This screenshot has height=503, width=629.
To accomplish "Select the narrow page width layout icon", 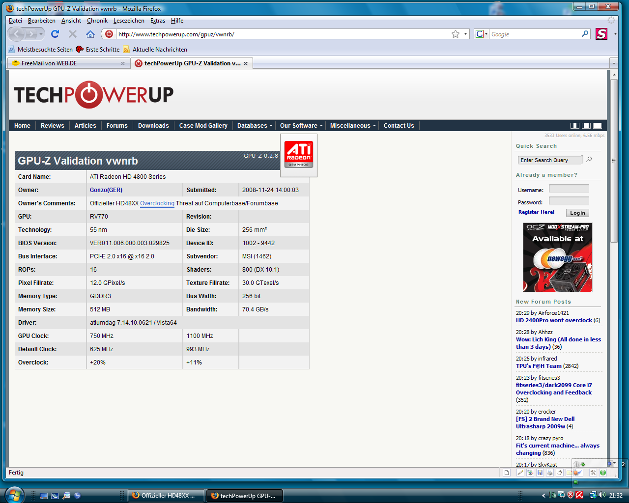I will pos(574,126).
